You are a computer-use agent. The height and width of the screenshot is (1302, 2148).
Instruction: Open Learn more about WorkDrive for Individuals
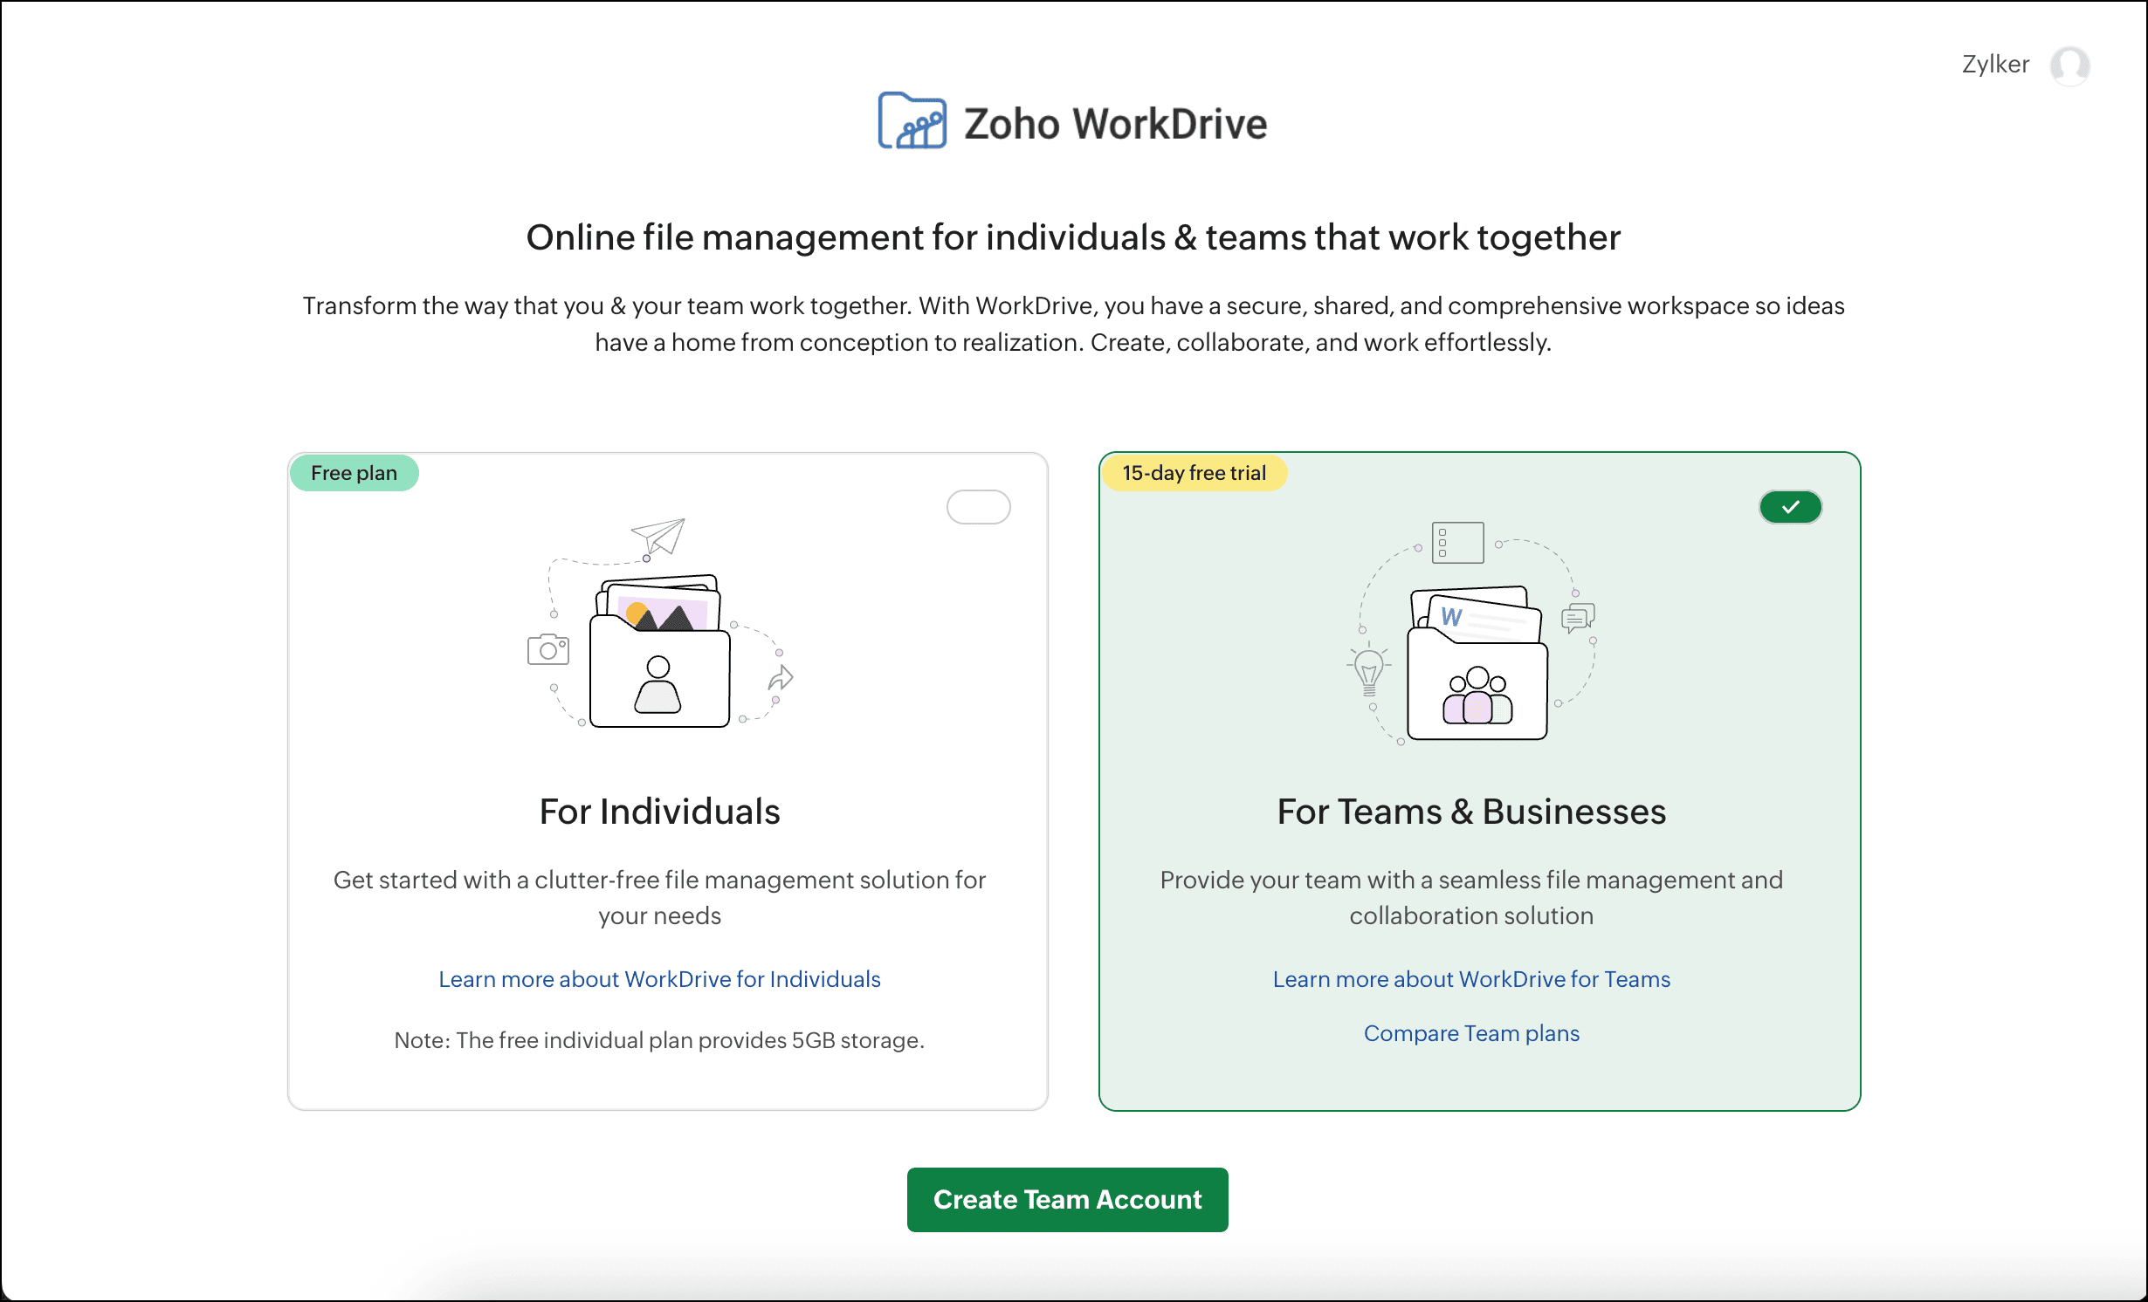(x=659, y=979)
